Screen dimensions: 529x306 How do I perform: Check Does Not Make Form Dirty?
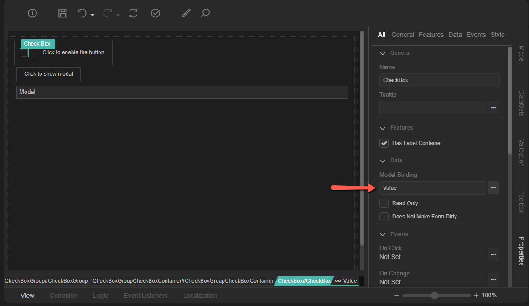tap(384, 216)
